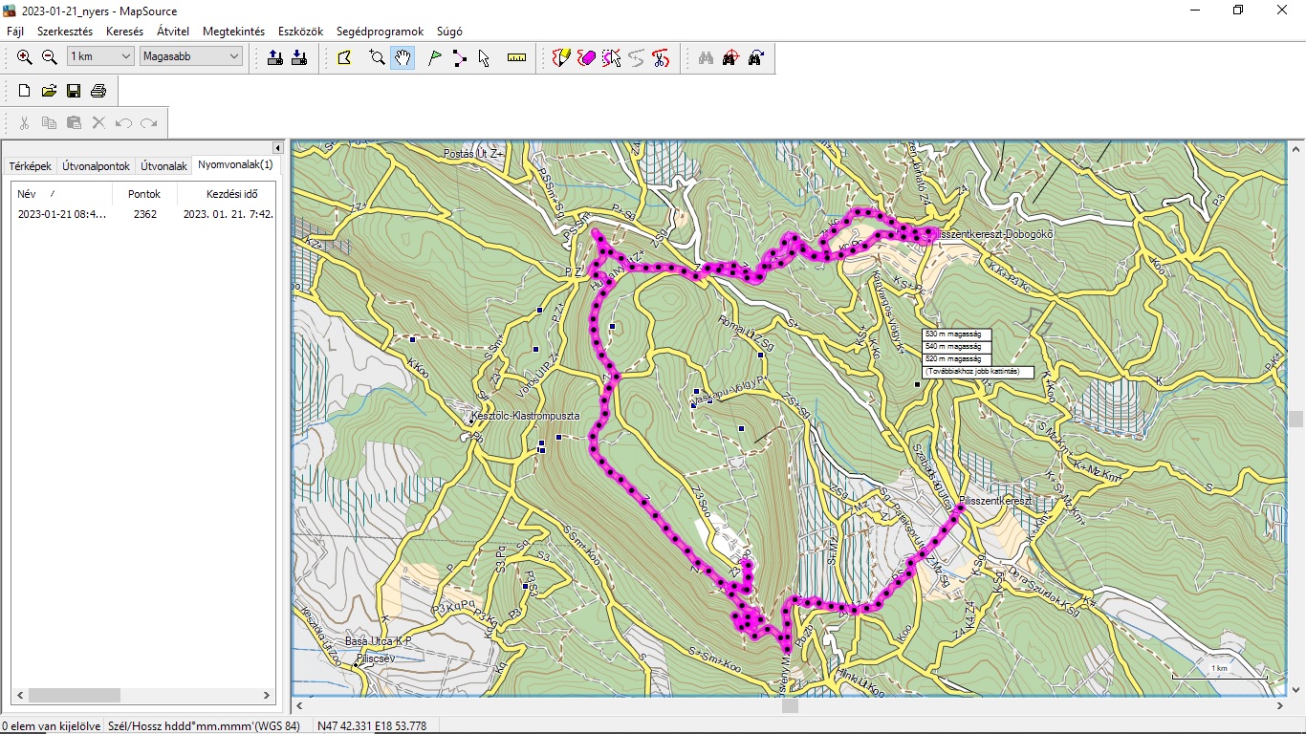Image resolution: width=1306 pixels, height=734 pixels.
Task: Switch to the Útvonalak tab
Action: [x=163, y=166]
